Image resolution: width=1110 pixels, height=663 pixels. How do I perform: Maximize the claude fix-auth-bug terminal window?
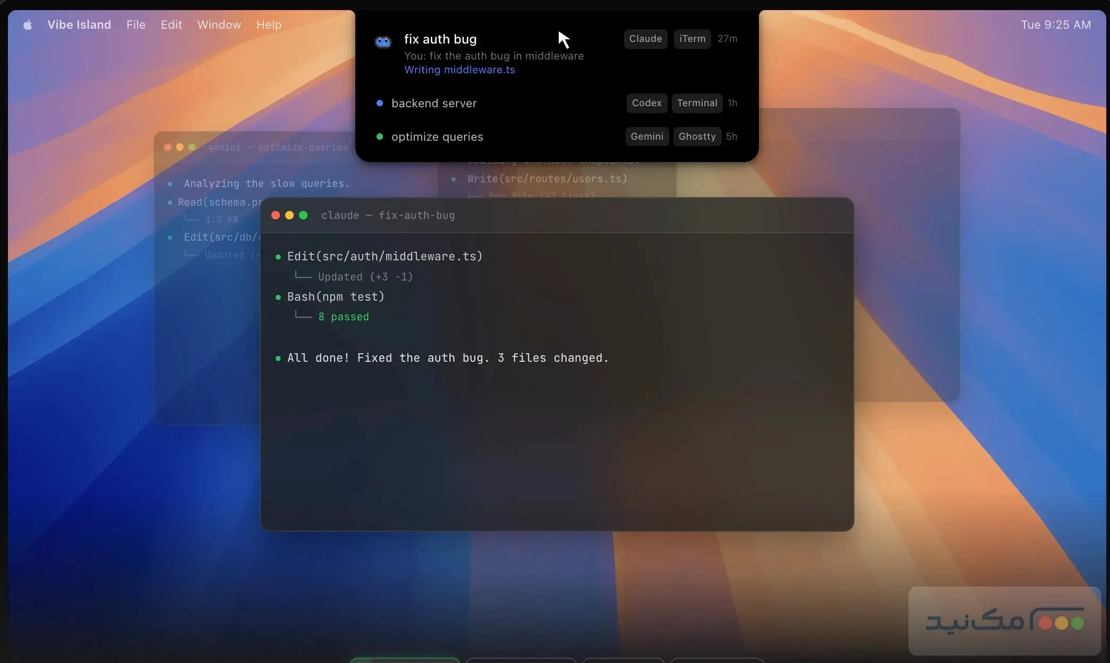(x=303, y=215)
